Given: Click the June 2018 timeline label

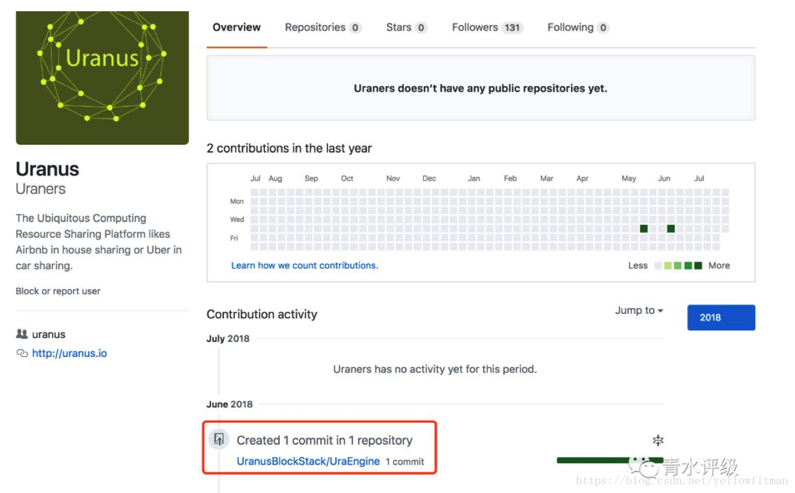Looking at the screenshot, I should [230, 404].
